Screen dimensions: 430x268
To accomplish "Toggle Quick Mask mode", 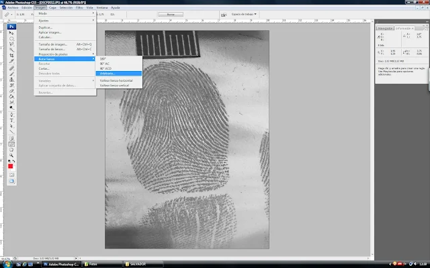I will 11,175.
